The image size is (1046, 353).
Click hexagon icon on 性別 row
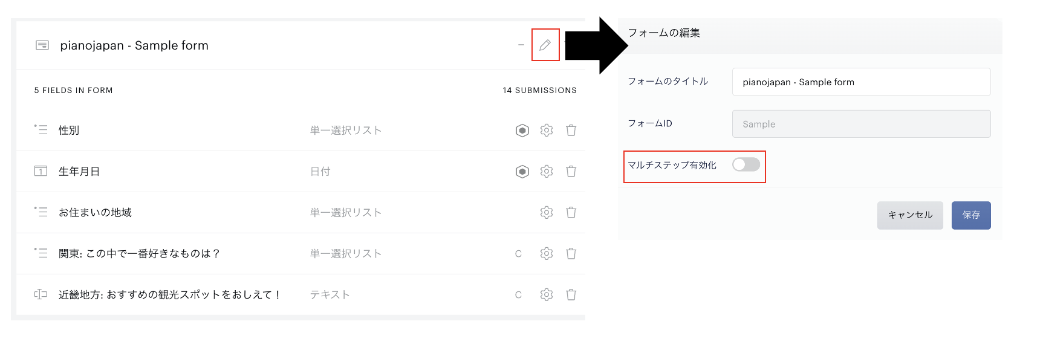(522, 131)
